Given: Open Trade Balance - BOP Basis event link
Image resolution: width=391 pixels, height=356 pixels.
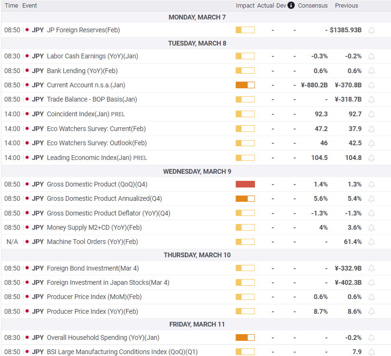Looking at the screenshot, I should [91, 100].
